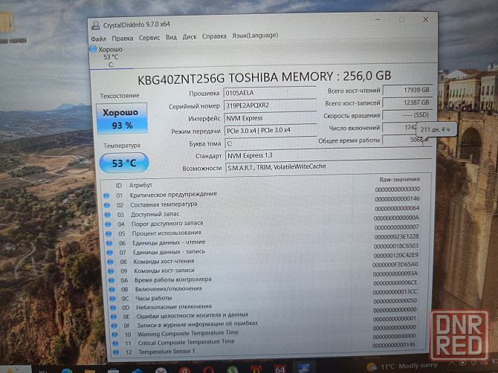Open the Файл menu
The width and height of the screenshot is (498, 373).
[98, 37]
